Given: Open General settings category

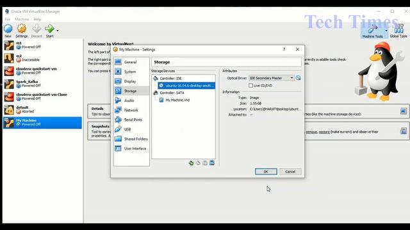Looking at the screenshot, I should coord(131,62).
